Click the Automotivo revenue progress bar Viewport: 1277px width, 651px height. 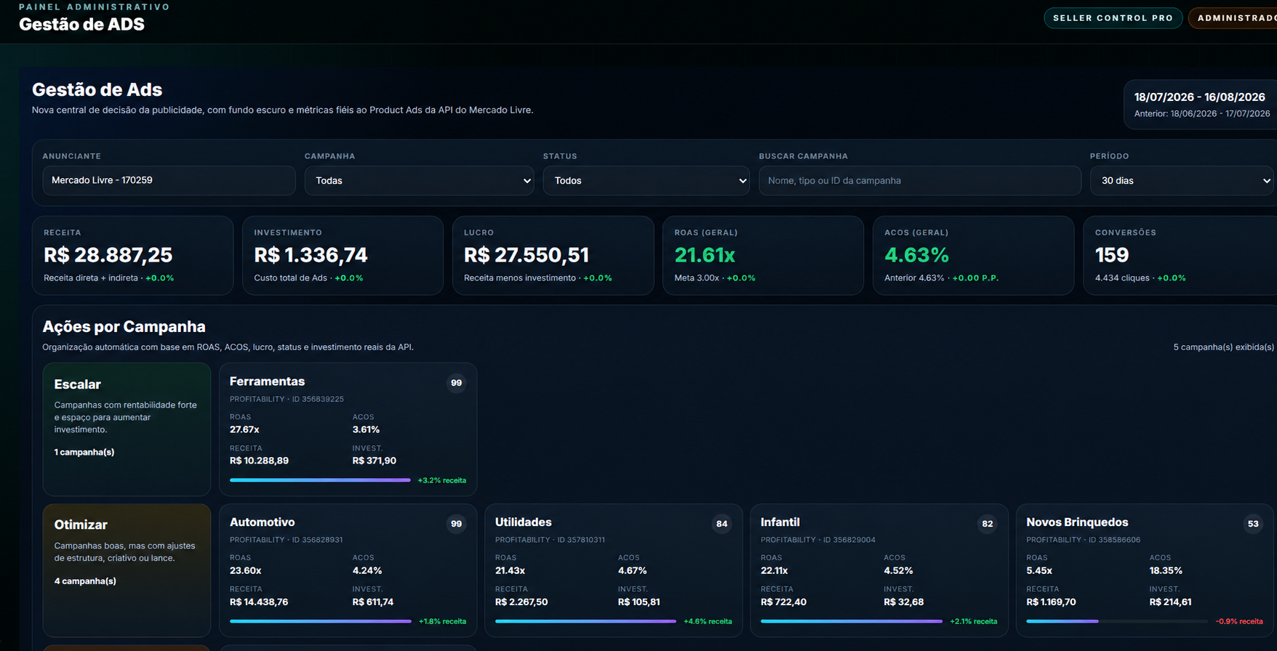tap(320, 621)
